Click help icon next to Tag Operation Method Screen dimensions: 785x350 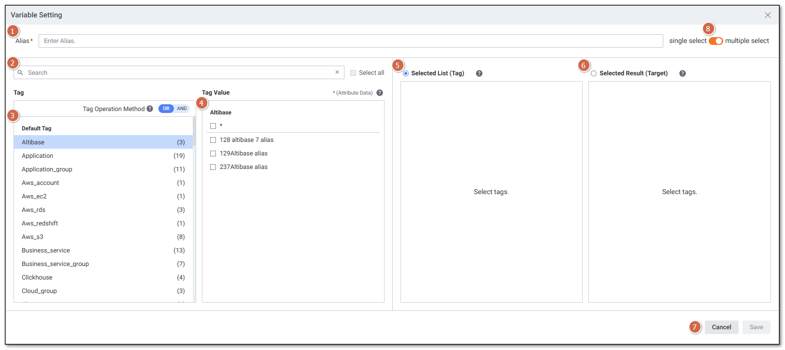[x=150, y=109]
